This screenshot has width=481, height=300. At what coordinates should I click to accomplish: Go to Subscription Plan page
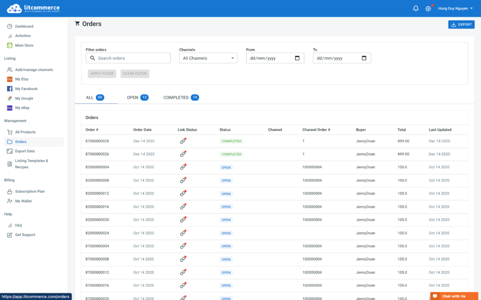pos(30,191)
